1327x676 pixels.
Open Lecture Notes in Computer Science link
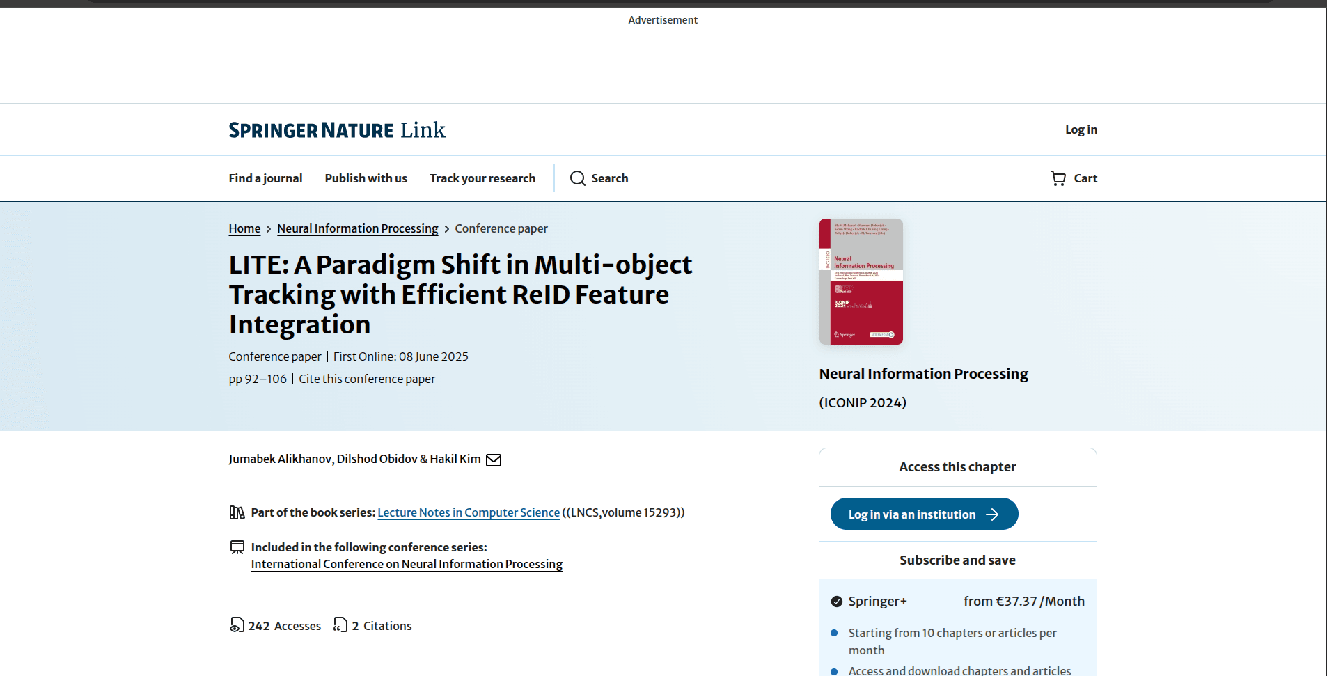pos(469,512)
